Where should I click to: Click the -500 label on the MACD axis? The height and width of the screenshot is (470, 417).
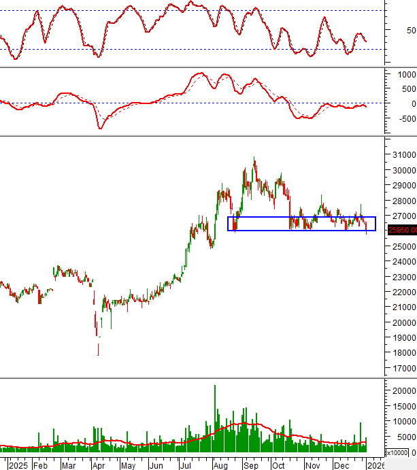402,117
